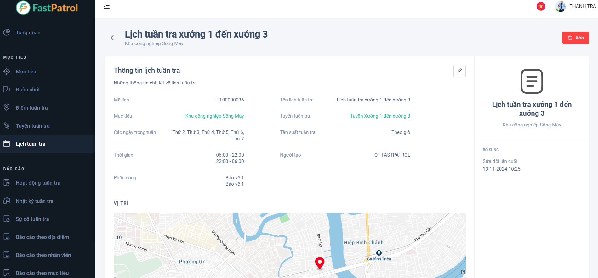This screenshot has height=278, width=598.
Task: Click the Theo giờ frequency value
Action: (401, 132)
